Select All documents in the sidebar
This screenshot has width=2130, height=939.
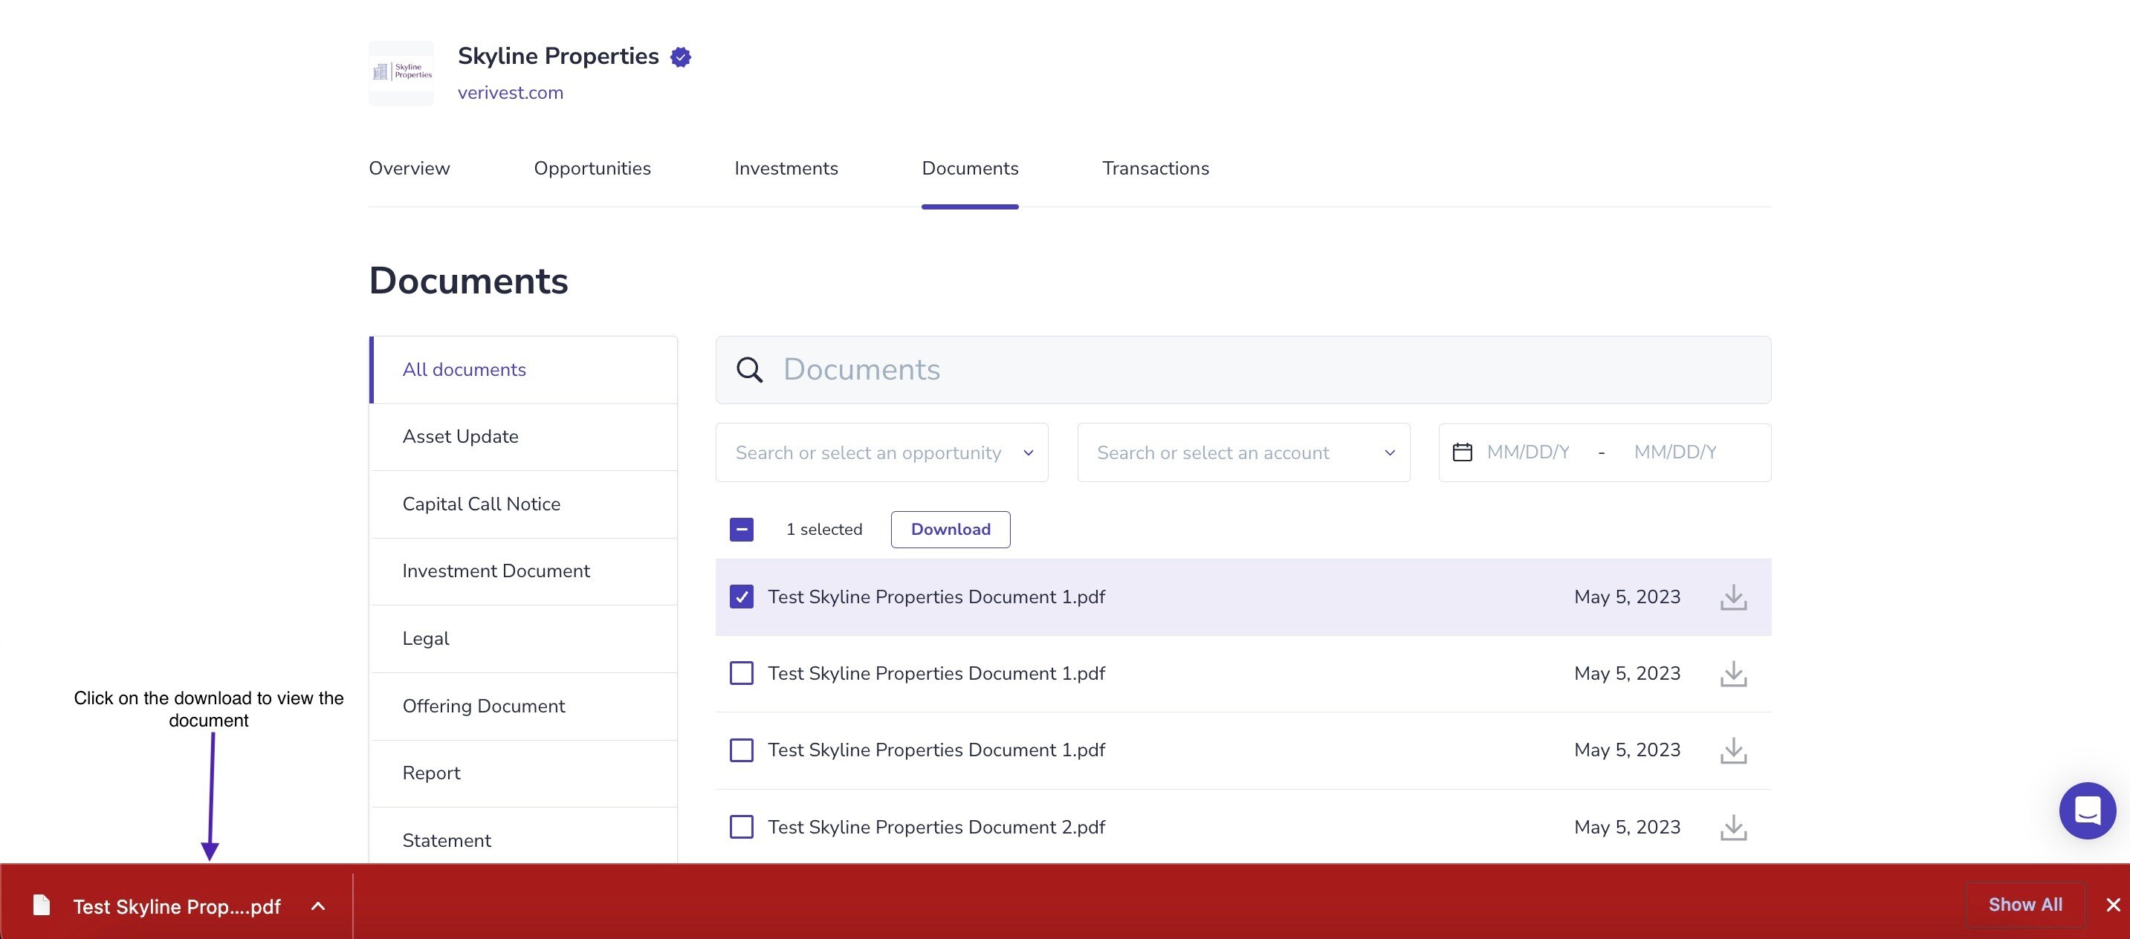tap(523, 369)
